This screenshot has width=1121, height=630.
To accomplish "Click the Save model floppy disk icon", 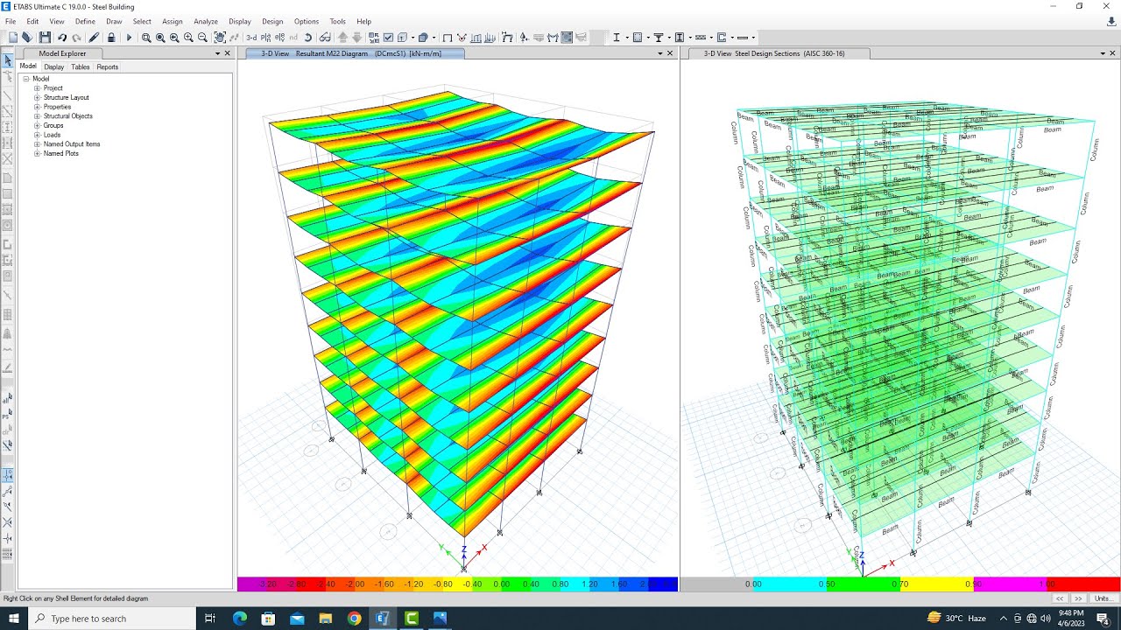I will [x=45, y=38].
